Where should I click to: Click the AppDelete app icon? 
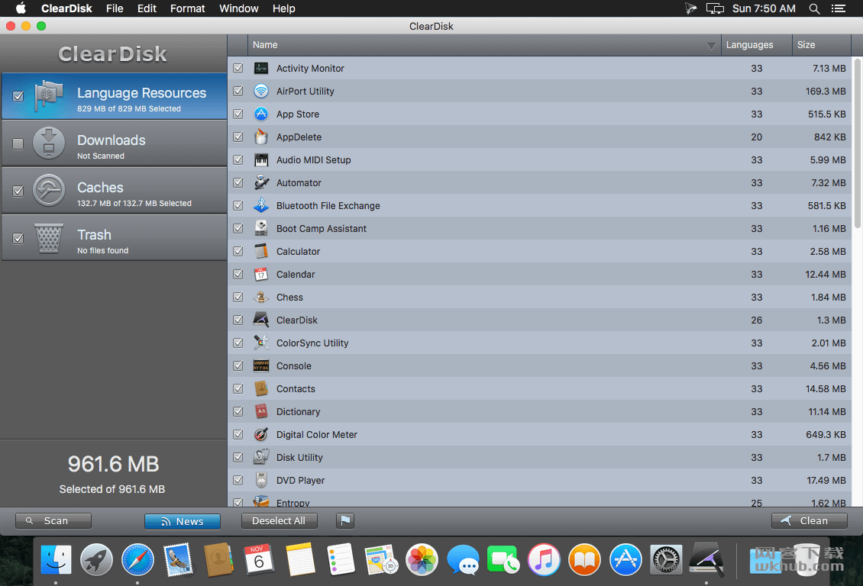[261, 137]
